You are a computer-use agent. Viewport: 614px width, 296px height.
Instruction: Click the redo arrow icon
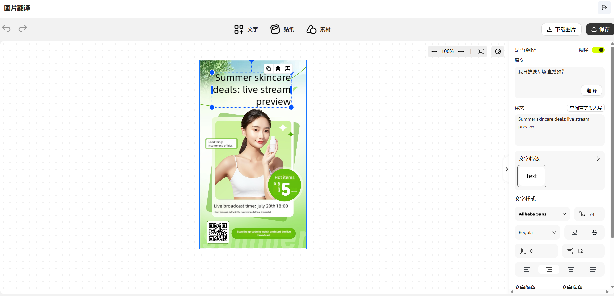click(x=23, y=28)
